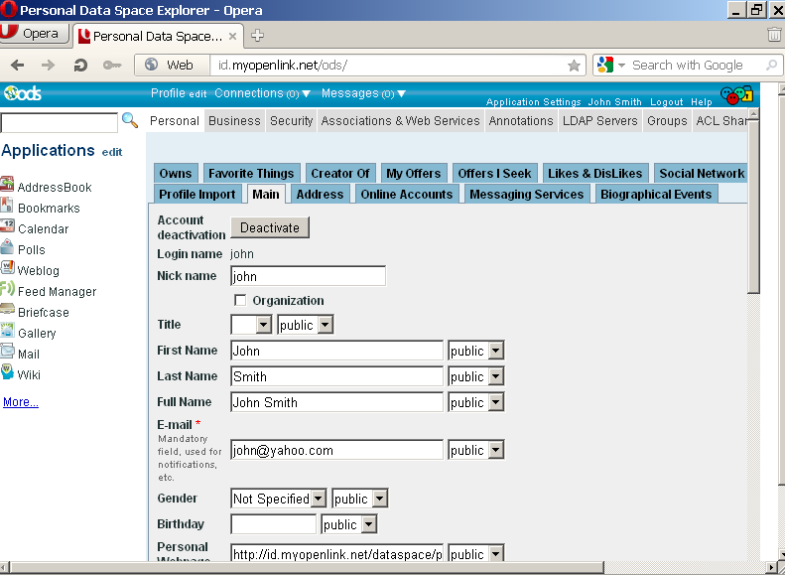785x575 pixels.
Task: Click the search magnifier icon
Action: tap(129, 121)
